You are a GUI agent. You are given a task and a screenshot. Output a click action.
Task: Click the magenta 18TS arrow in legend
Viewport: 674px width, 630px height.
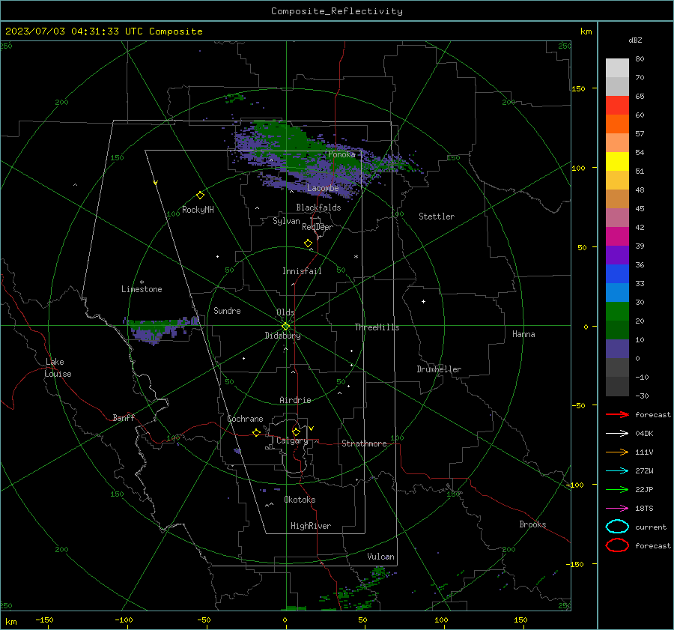617,509
